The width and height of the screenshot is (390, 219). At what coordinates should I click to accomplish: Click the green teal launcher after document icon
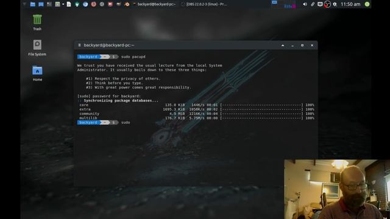point(77,4)
